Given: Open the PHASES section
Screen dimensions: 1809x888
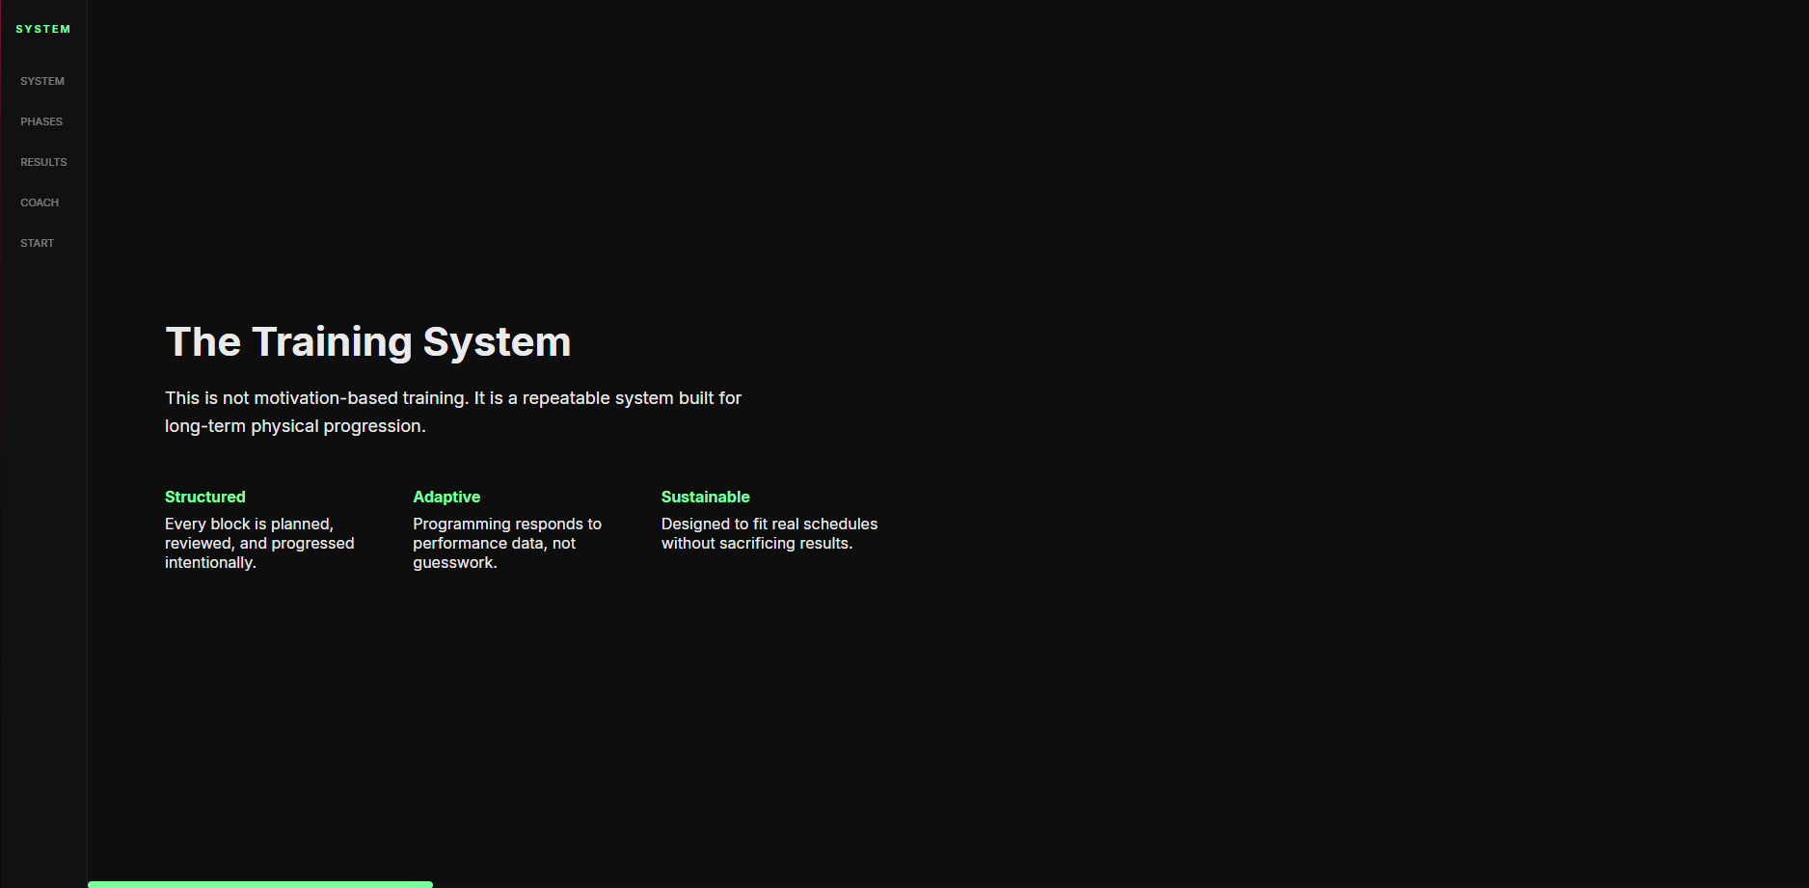Looking at the screenshot, I should tap(41, 121).
